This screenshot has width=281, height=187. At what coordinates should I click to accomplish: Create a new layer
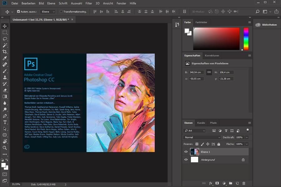(237, 183)
